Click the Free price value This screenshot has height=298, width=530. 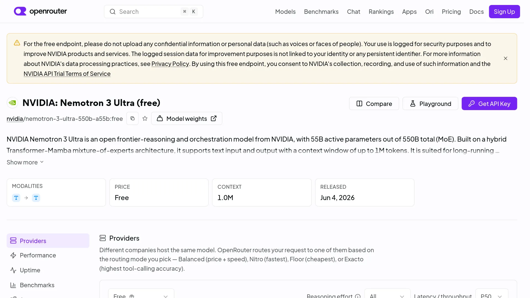pyautogui.click(x=122, y=198)
